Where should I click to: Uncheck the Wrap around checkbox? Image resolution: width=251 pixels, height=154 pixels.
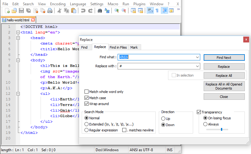click(86, 104)
